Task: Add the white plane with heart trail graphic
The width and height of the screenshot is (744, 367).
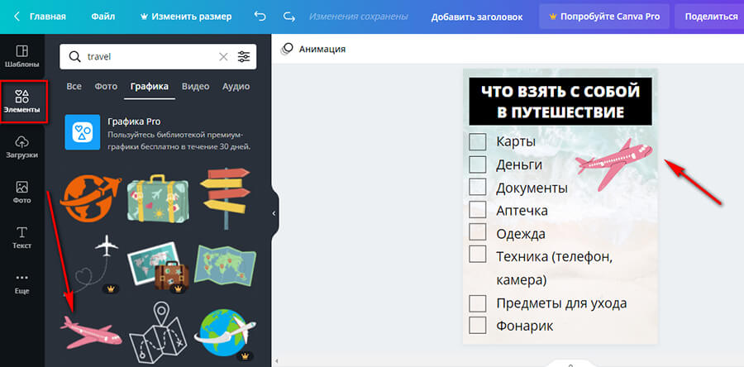Action: (x=92, y=265)
